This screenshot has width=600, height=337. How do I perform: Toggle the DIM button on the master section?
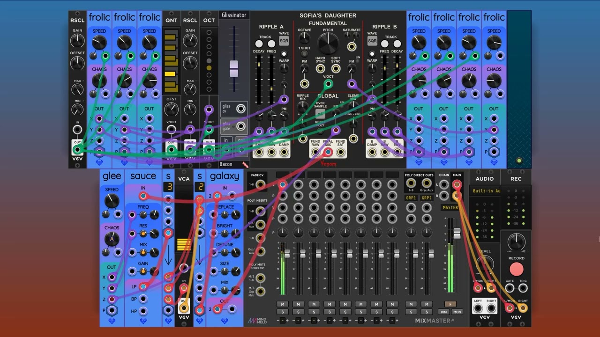(443, 312)
